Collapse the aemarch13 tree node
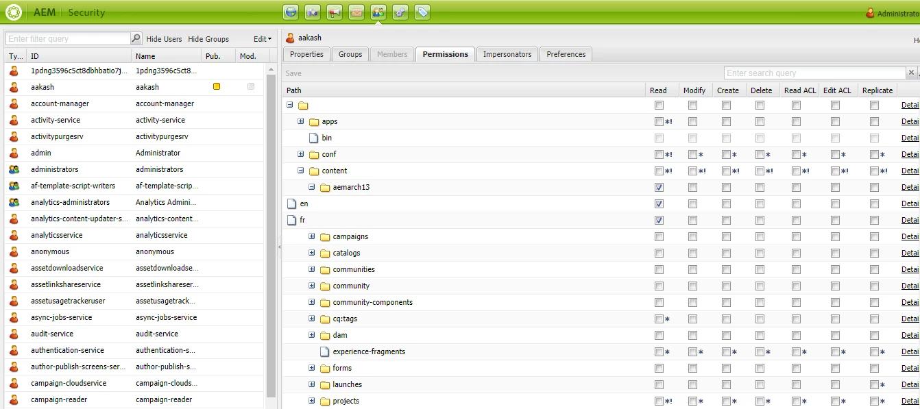Screen dimensions: 920x409 (311, 187)
